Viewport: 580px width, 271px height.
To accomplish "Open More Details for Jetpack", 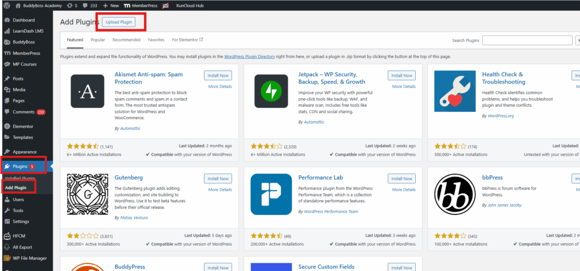I will pyautogui.click(x=404, y=86).
